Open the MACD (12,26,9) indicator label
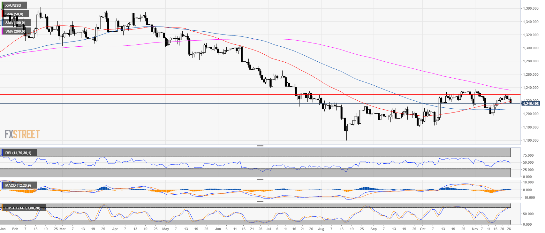 click(x=18, y=185)
